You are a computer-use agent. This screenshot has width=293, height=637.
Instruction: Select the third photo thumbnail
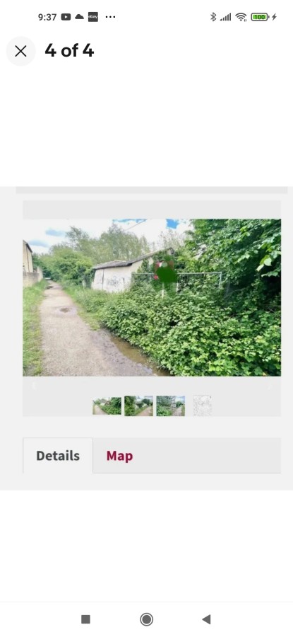click(x=171, y=406)
